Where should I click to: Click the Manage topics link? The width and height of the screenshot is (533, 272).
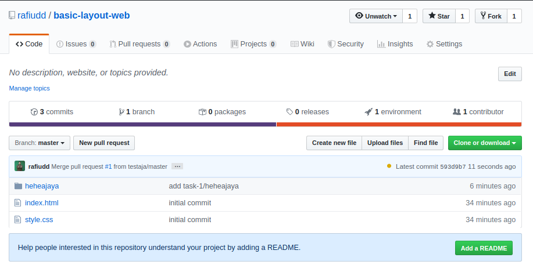(x=29, y=88)
